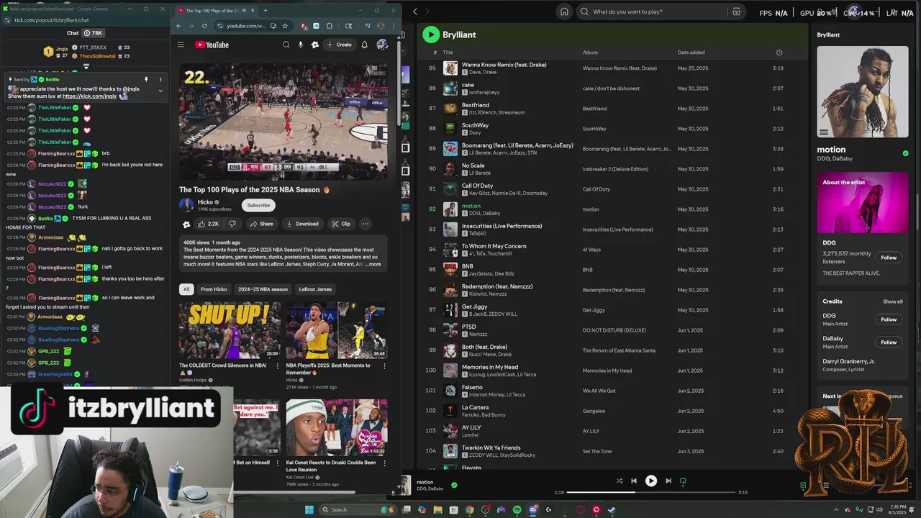921x518 pixels.
Task: Open Spotify Now Playing view icon
Action: pos(803,486)
